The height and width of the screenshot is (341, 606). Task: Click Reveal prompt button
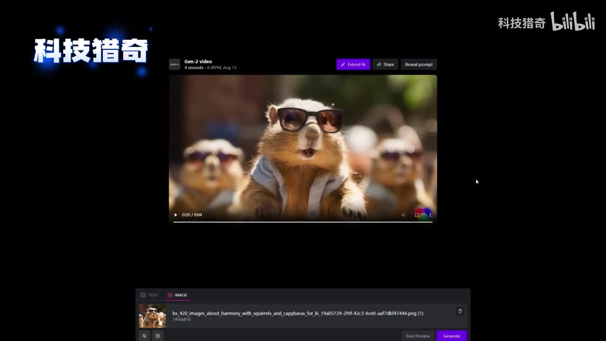pyautogui.click(x=419, y=64)
